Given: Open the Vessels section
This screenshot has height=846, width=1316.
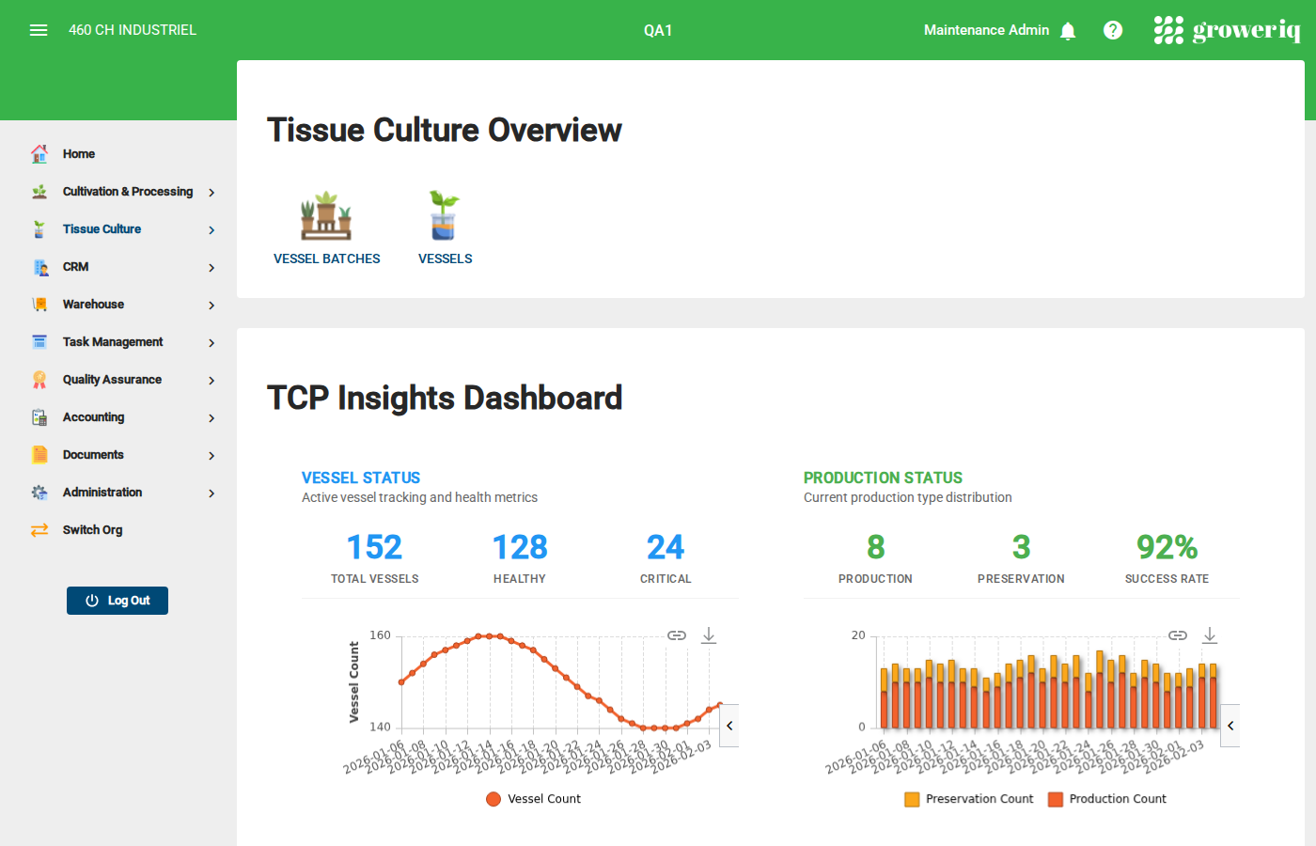Looking at the screenshot, I should click(444, 226).
